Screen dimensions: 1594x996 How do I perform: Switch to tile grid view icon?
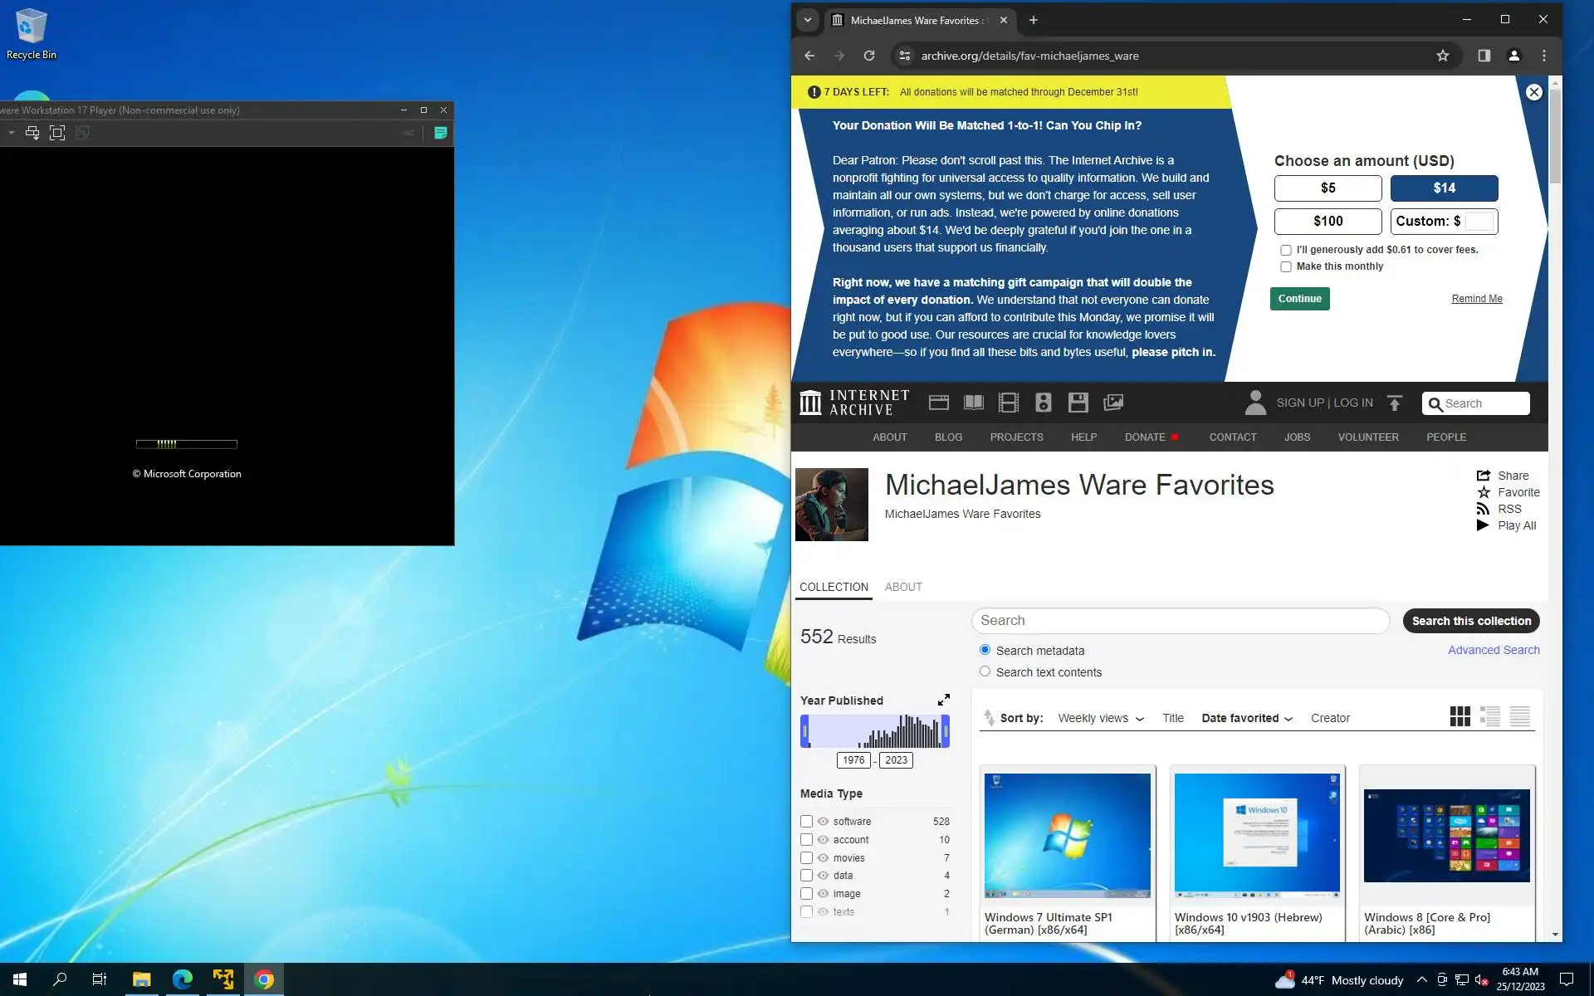[1460, 716]
